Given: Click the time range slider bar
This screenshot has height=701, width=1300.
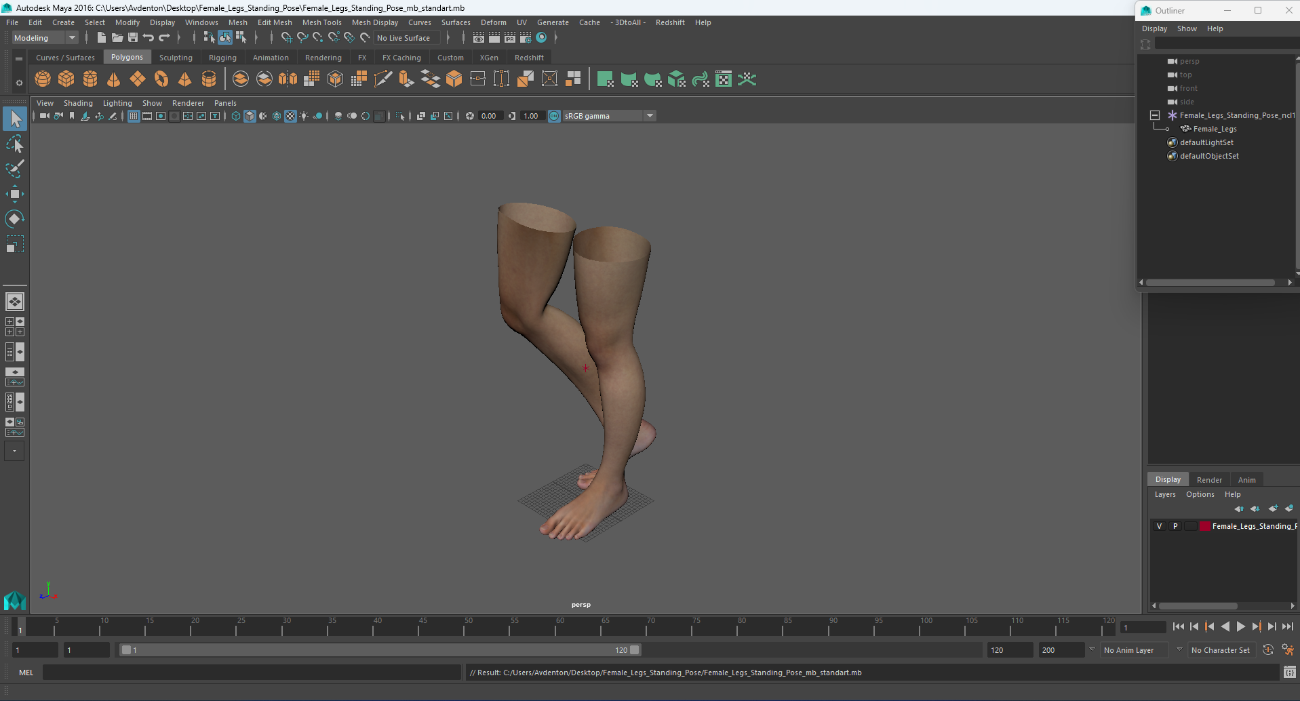Looking at the screenshot, I should [x=380, y=649].
